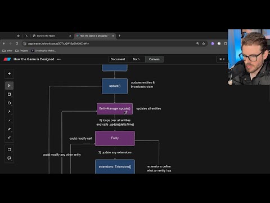Viewport: 270px width, 203px height.
Task: Select the freehand pen tool
Action: (9, 129)
